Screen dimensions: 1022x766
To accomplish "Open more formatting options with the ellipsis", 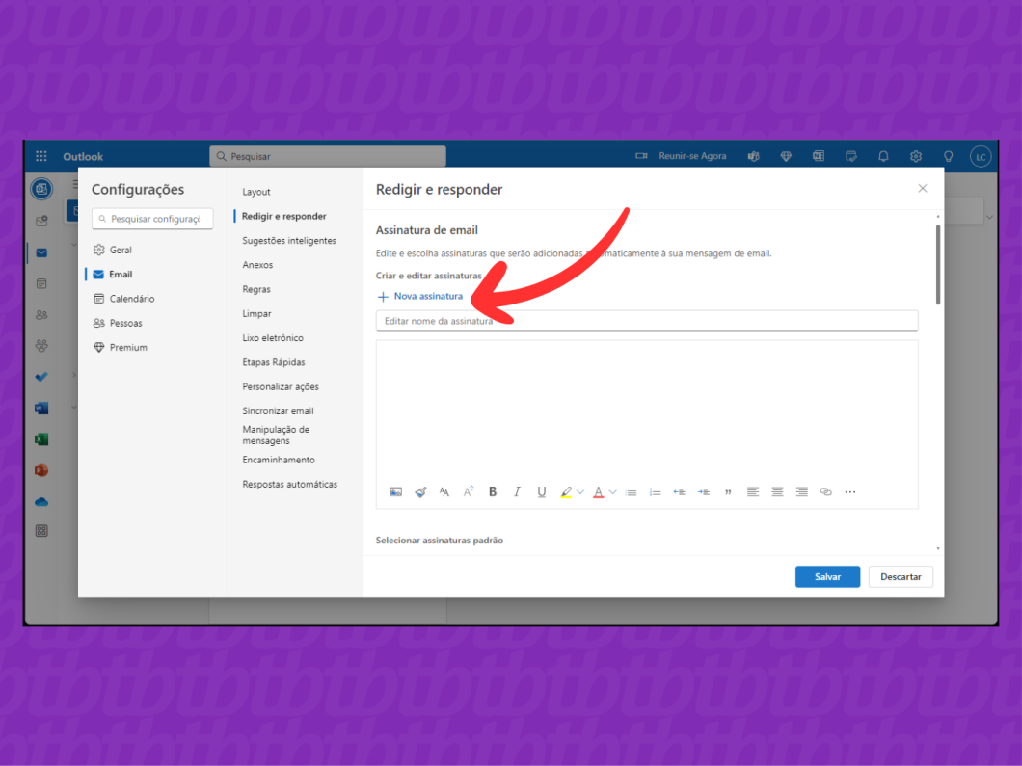I will pos(849,491).
